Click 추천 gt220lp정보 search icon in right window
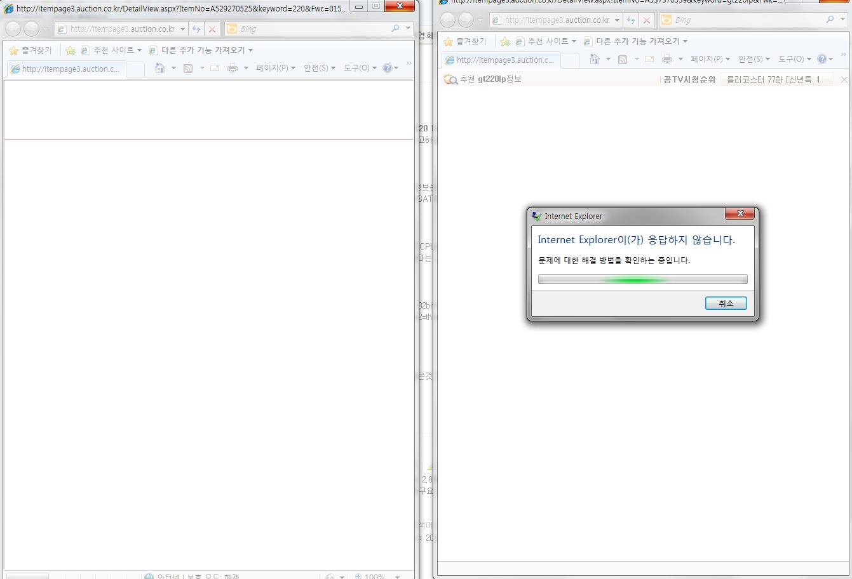Image resolution: width=852 pixels, height=579 pixels. (450, 79)
